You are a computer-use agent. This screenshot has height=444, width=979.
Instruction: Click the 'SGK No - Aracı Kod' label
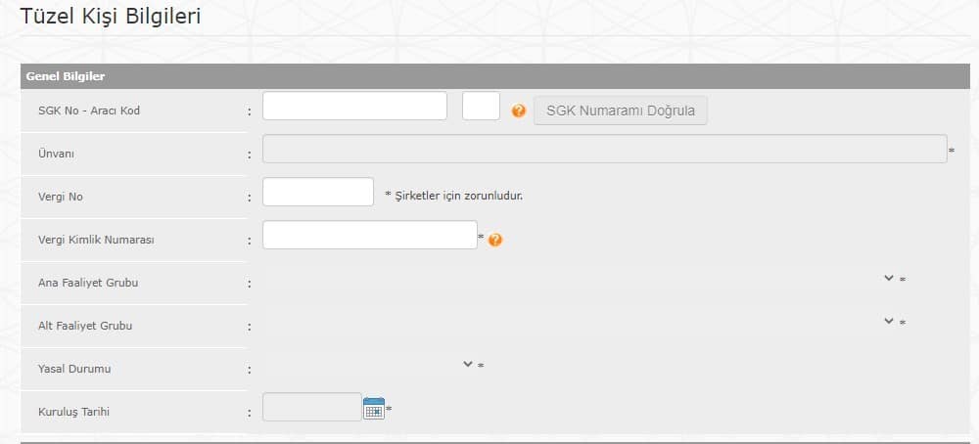click(89, 111)
